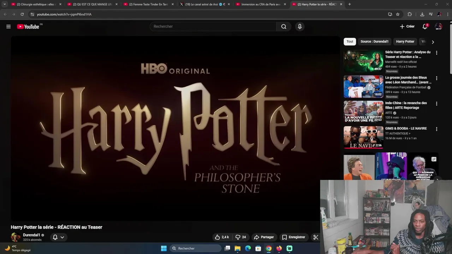Open the YouTube account avatar menu
Image resolution: width=452 pixels, height=254 pixels.
439,26
